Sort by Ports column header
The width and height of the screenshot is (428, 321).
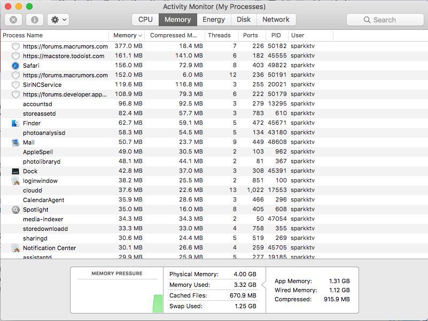(x=252, y=35)
